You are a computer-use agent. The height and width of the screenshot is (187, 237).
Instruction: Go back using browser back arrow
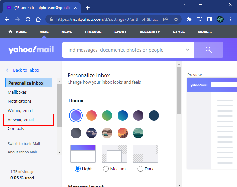7,19
